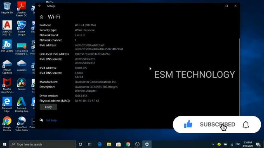Click the network icon in system tray

click(232, 144)
